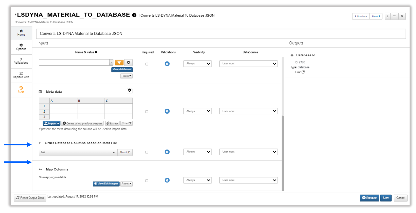Click Meta-data spreadsheet cell C3
Image resolution: width=416 pixels, height=213 pixels.
tap(119, 117)
